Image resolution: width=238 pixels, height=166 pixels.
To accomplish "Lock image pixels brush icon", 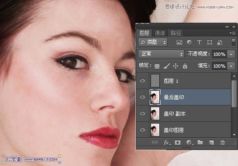I will coord(167,66).
